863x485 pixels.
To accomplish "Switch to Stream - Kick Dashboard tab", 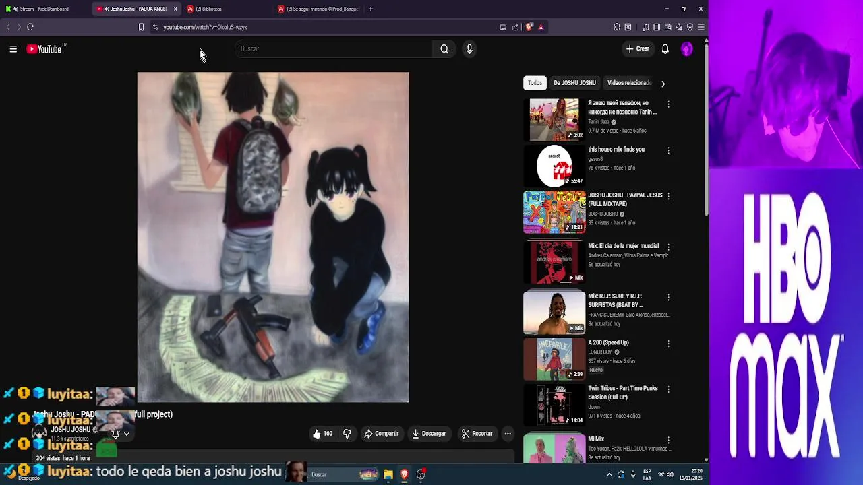I will click(x=44, y=9).
